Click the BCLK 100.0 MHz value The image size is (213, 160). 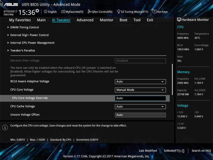(183, 49)
